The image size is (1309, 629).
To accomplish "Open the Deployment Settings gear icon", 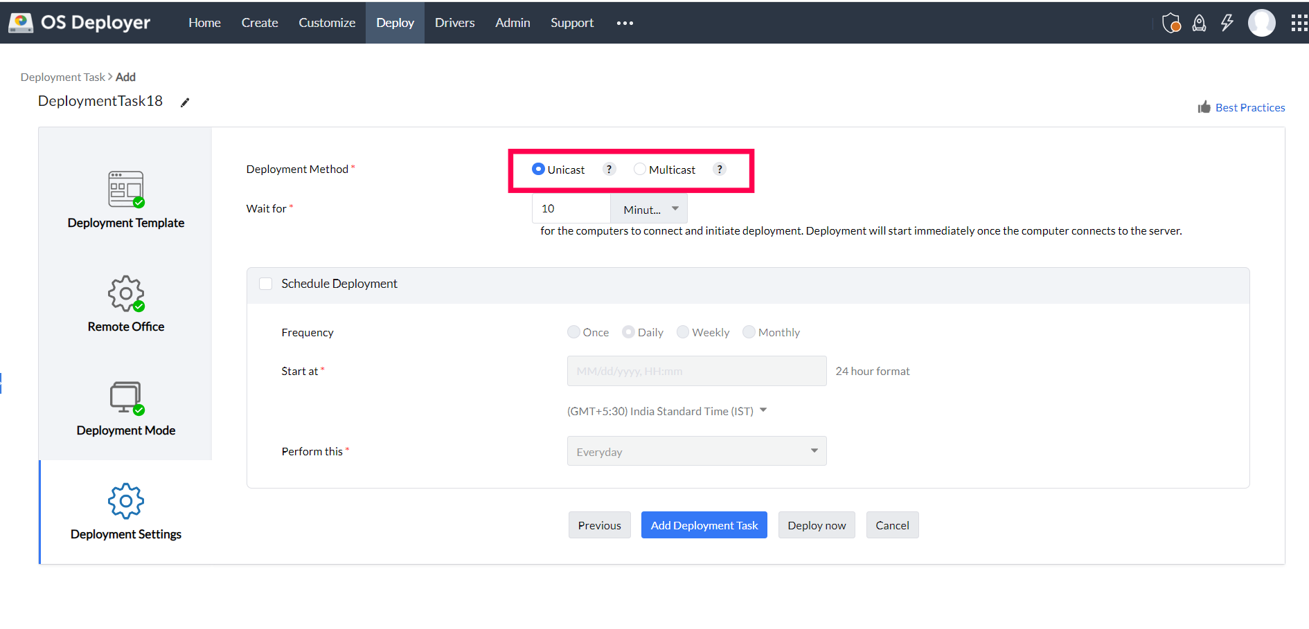I will pos(125,501).
